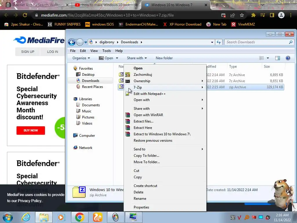
Task: Open the Organize dropdown
Action: click(81, 58)
